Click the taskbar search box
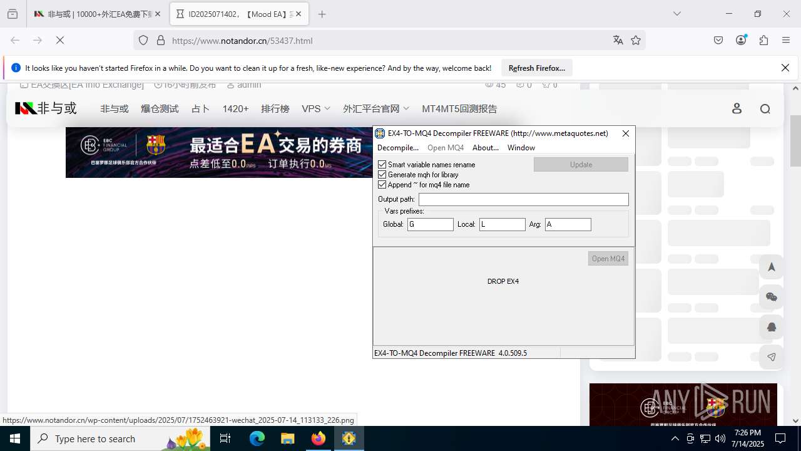 tap(120, 438)
